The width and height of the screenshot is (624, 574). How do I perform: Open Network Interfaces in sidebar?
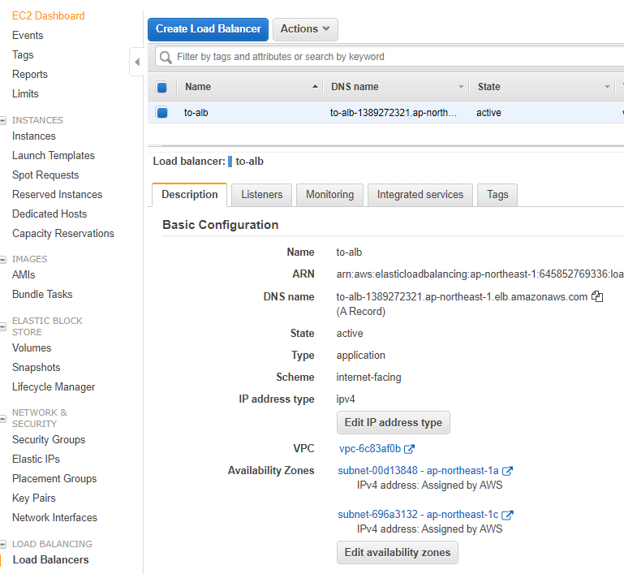[x=54, y=518]
